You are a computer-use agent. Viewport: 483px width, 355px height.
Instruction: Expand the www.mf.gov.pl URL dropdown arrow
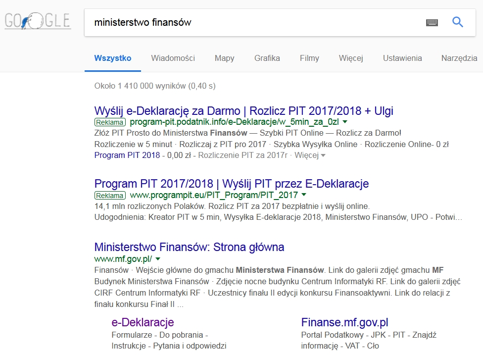pyautogui.click(x=158, y=258)
